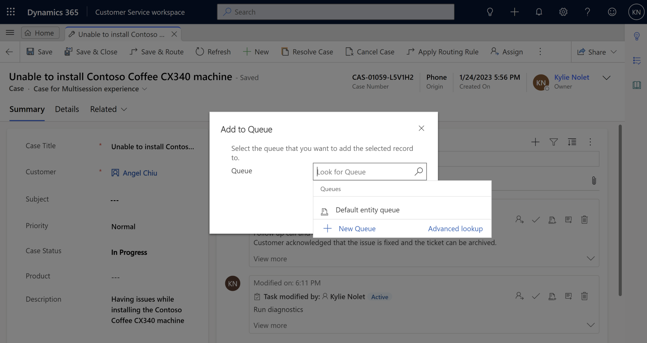Screen dimensions: 647x343
Task: Click the Advanced lookup link
Action: (x=455, y=229)
